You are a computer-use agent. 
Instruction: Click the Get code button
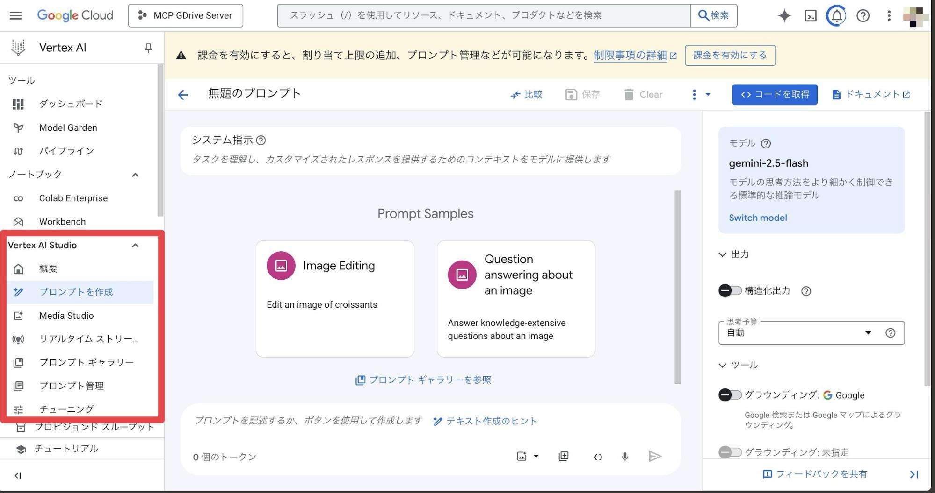coord(775,95)
